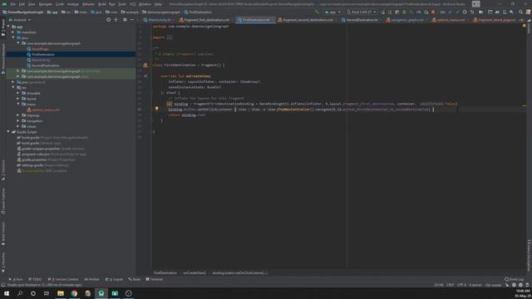532x299 pixels.
Task: Click the Stop red square icon
Action: click(x=433, y=12)
